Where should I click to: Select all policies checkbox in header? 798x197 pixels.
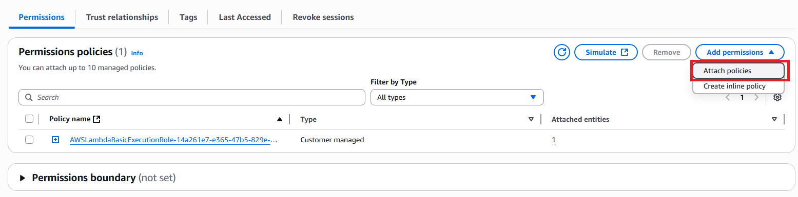(x=29, y=119)
